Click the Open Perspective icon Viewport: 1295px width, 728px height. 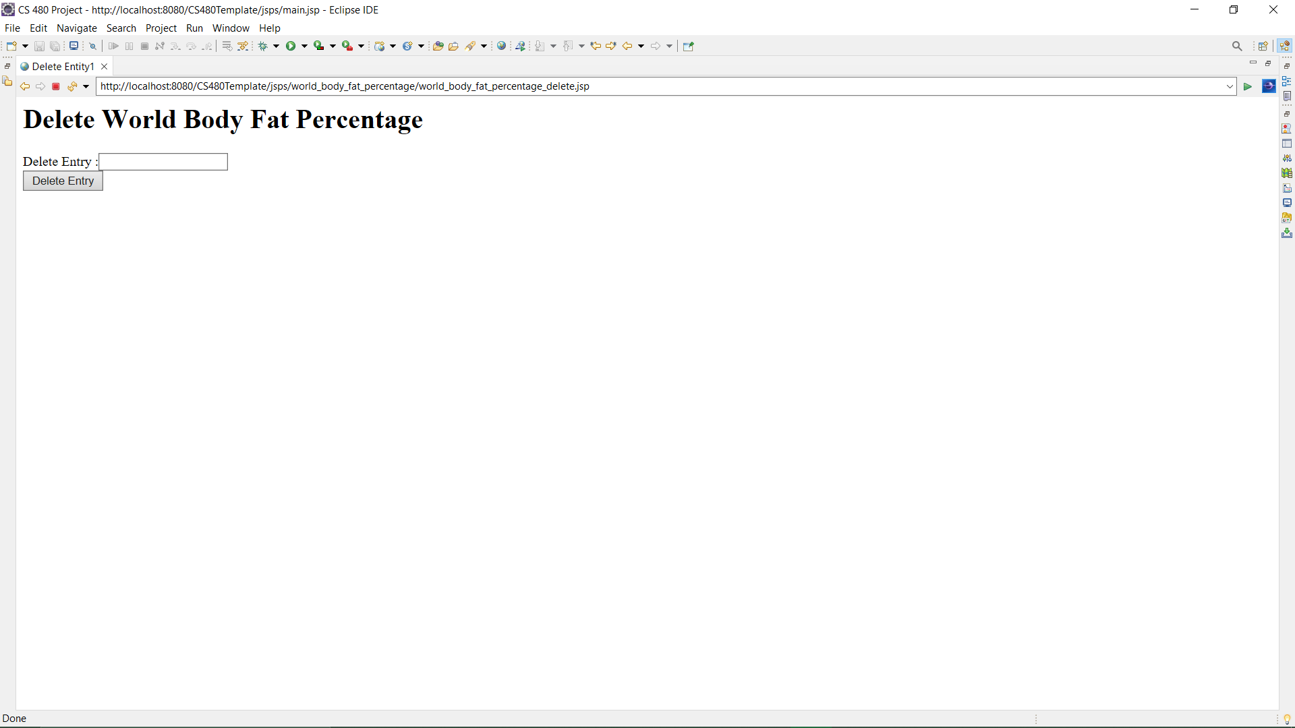click(x=1263, y=46)
